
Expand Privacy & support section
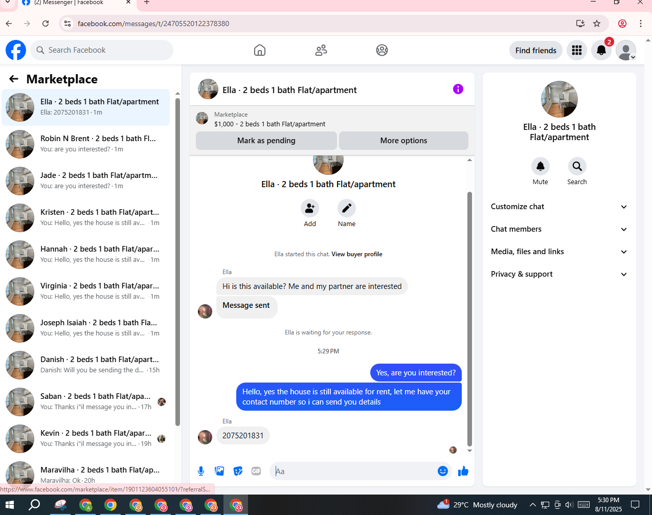point(559,274)
